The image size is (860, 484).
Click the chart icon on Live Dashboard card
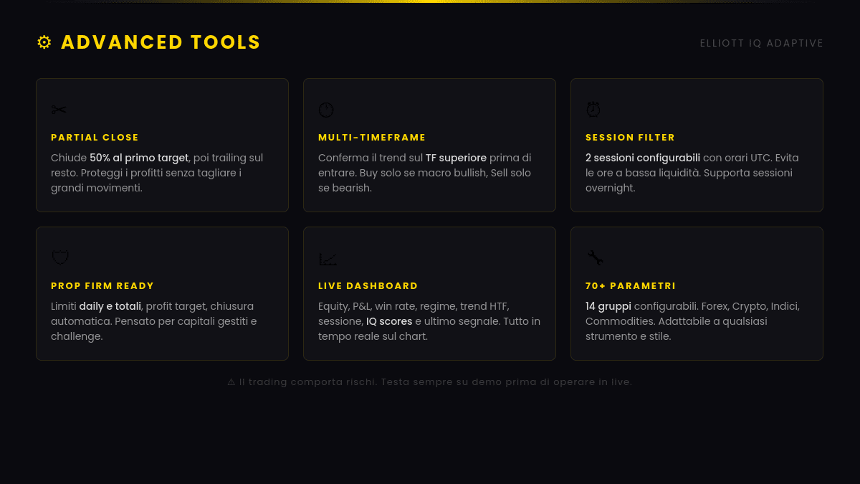tap(328, 257)
